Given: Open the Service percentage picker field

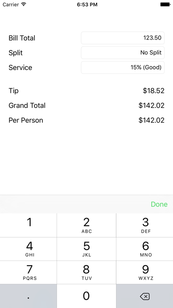Looking at the screenshot, I should [x=123, y=67].
